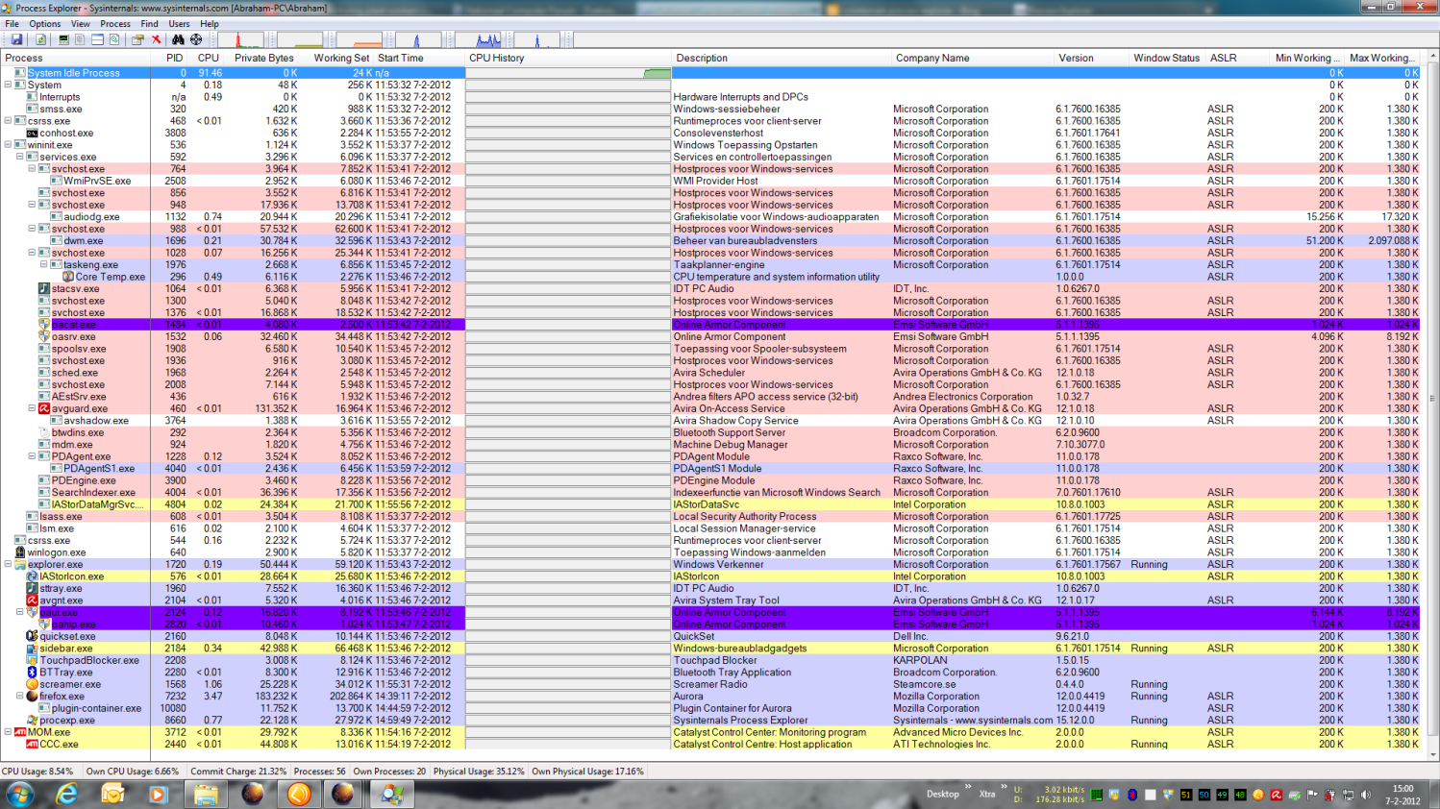The height and width of the screenshot is (809, 1440).
Task: Collapse the System process tree node
Action: (x=8, y=85)
